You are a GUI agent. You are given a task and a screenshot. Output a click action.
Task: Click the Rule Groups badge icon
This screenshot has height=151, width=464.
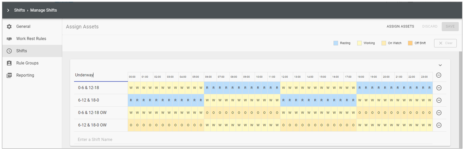pos(9,63)
